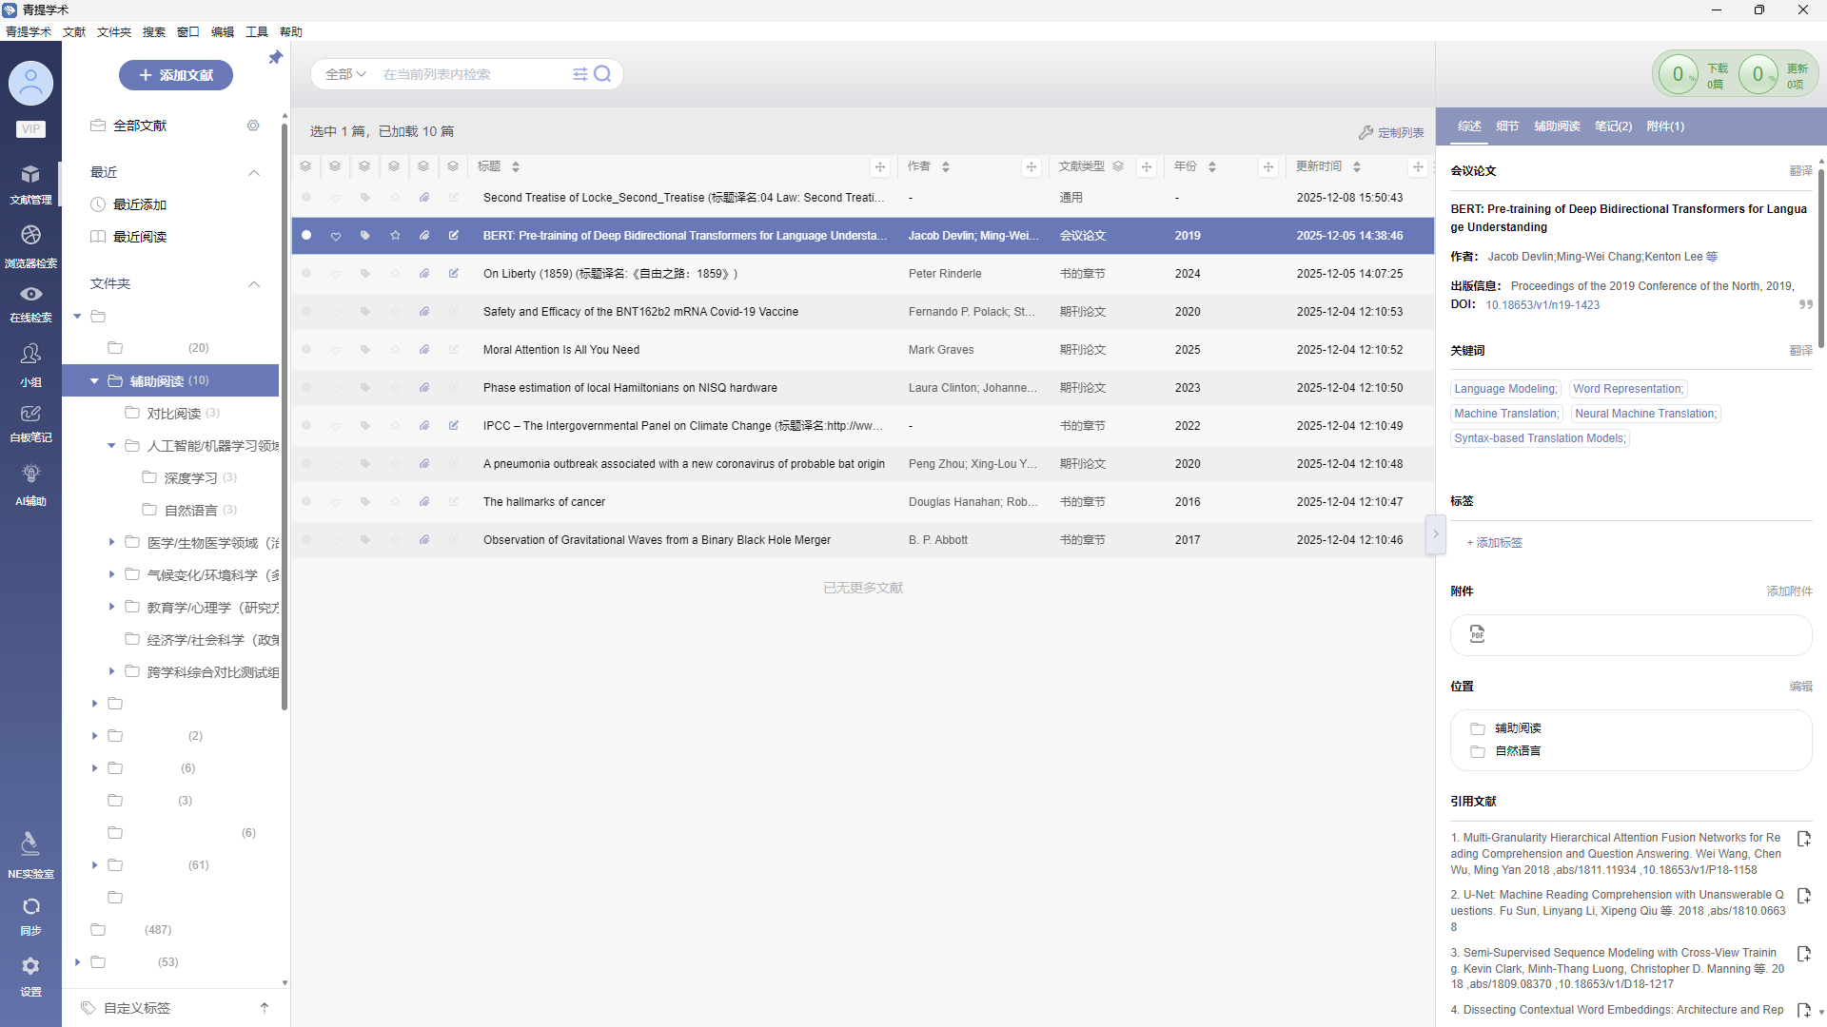This screenshot has width=1827, height=1027.
Task: Open the 白板笔记 sidebar icon
Action: (30, 414)
